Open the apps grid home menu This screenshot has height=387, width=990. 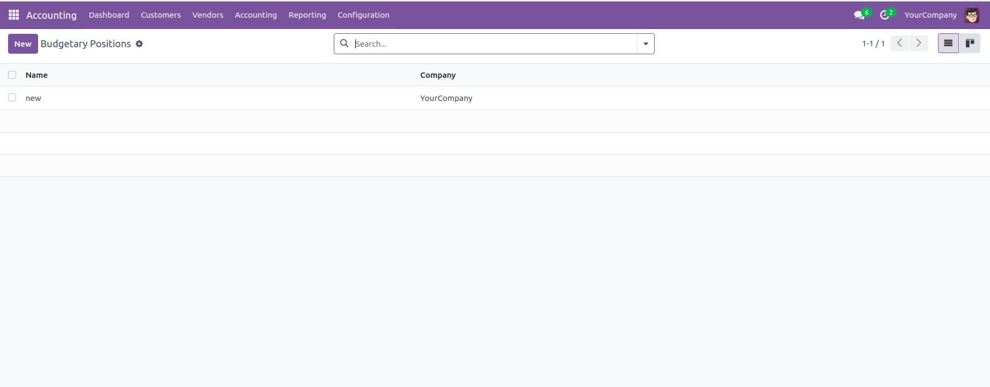(x=14, y=15)
